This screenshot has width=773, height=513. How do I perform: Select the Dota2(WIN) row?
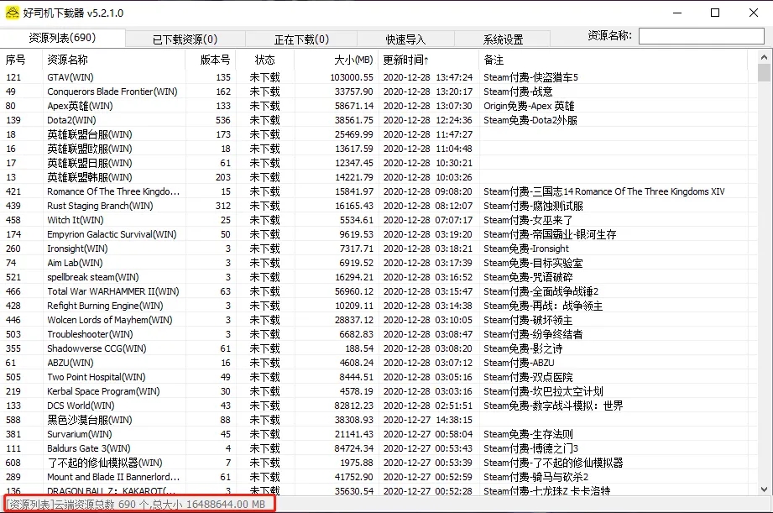379,120
